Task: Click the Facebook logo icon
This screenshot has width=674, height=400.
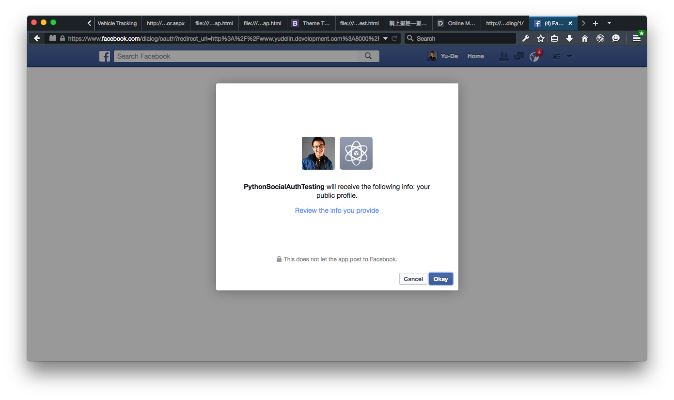Action: (105, 56)
